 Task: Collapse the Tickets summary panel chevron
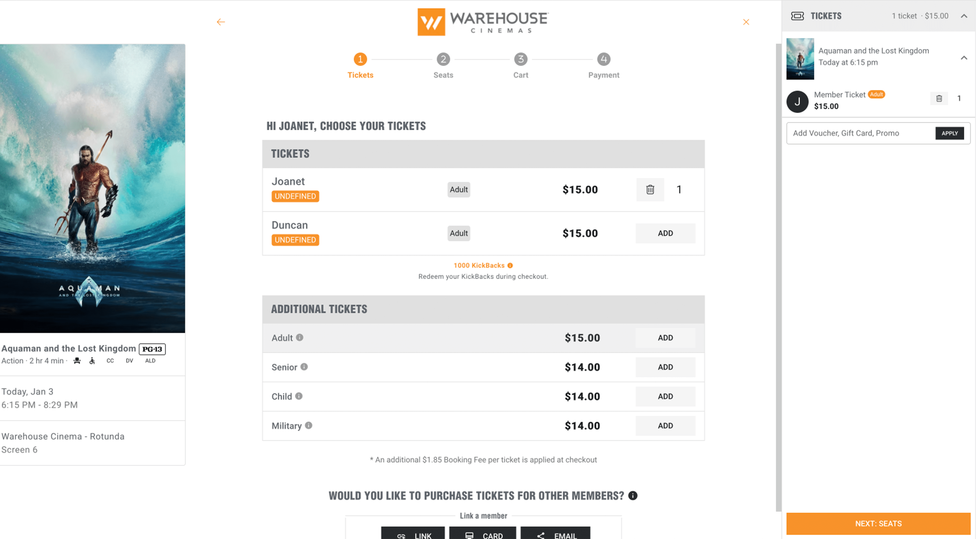pyautogui.click(x=964, y=16)
